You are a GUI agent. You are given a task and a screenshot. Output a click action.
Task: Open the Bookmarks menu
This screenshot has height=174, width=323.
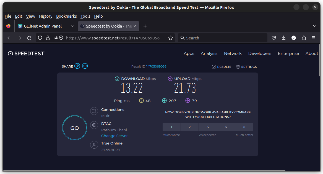[66, 16]
